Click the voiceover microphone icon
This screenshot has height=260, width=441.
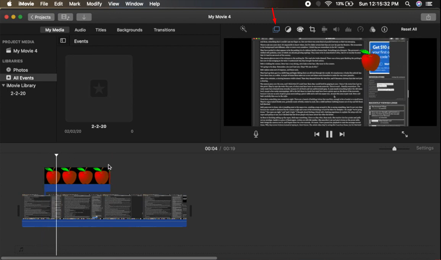[x=256, y=134]
